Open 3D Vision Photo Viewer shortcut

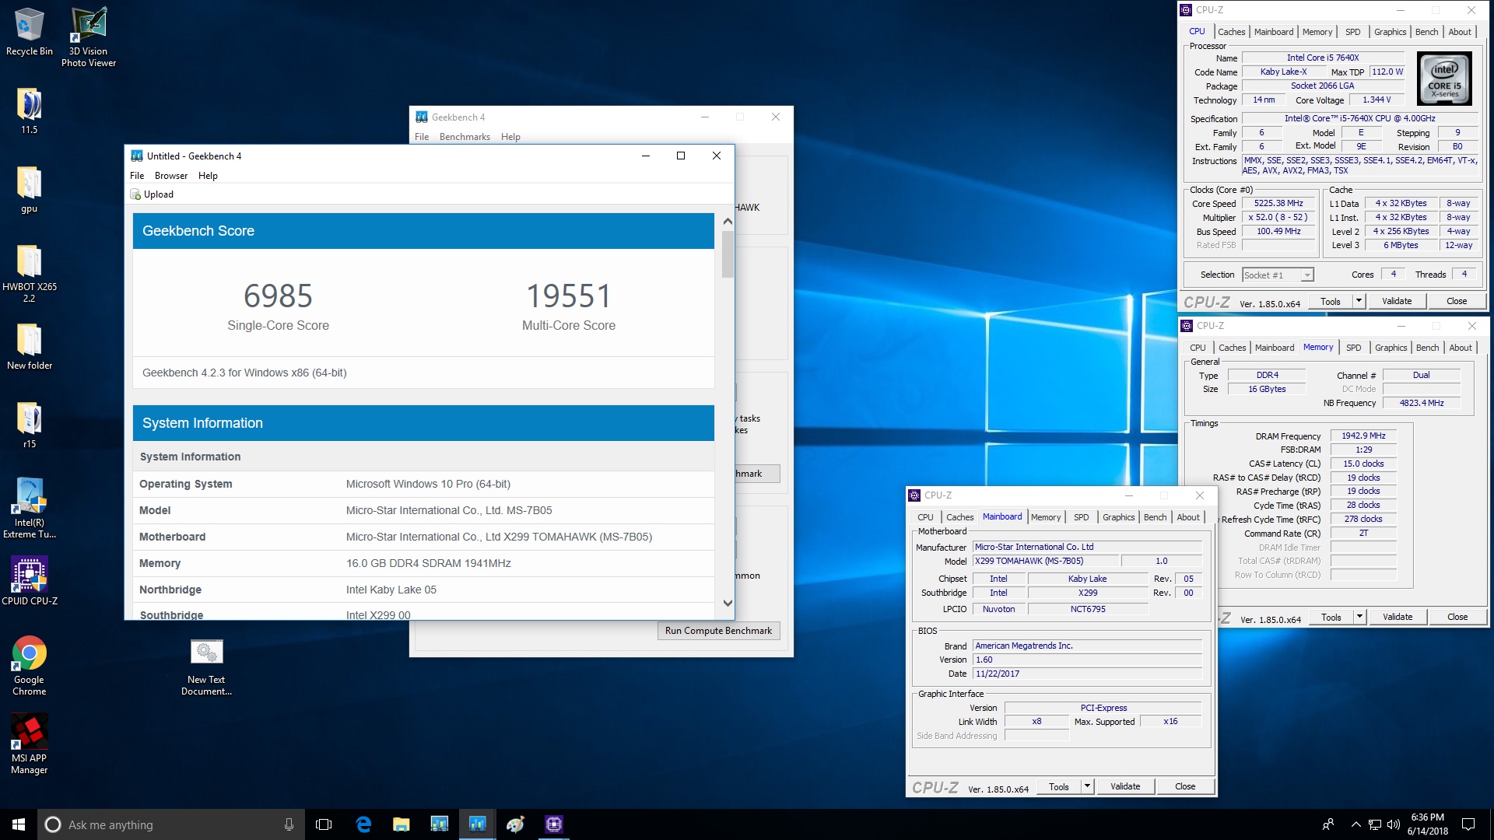point(89,37)
